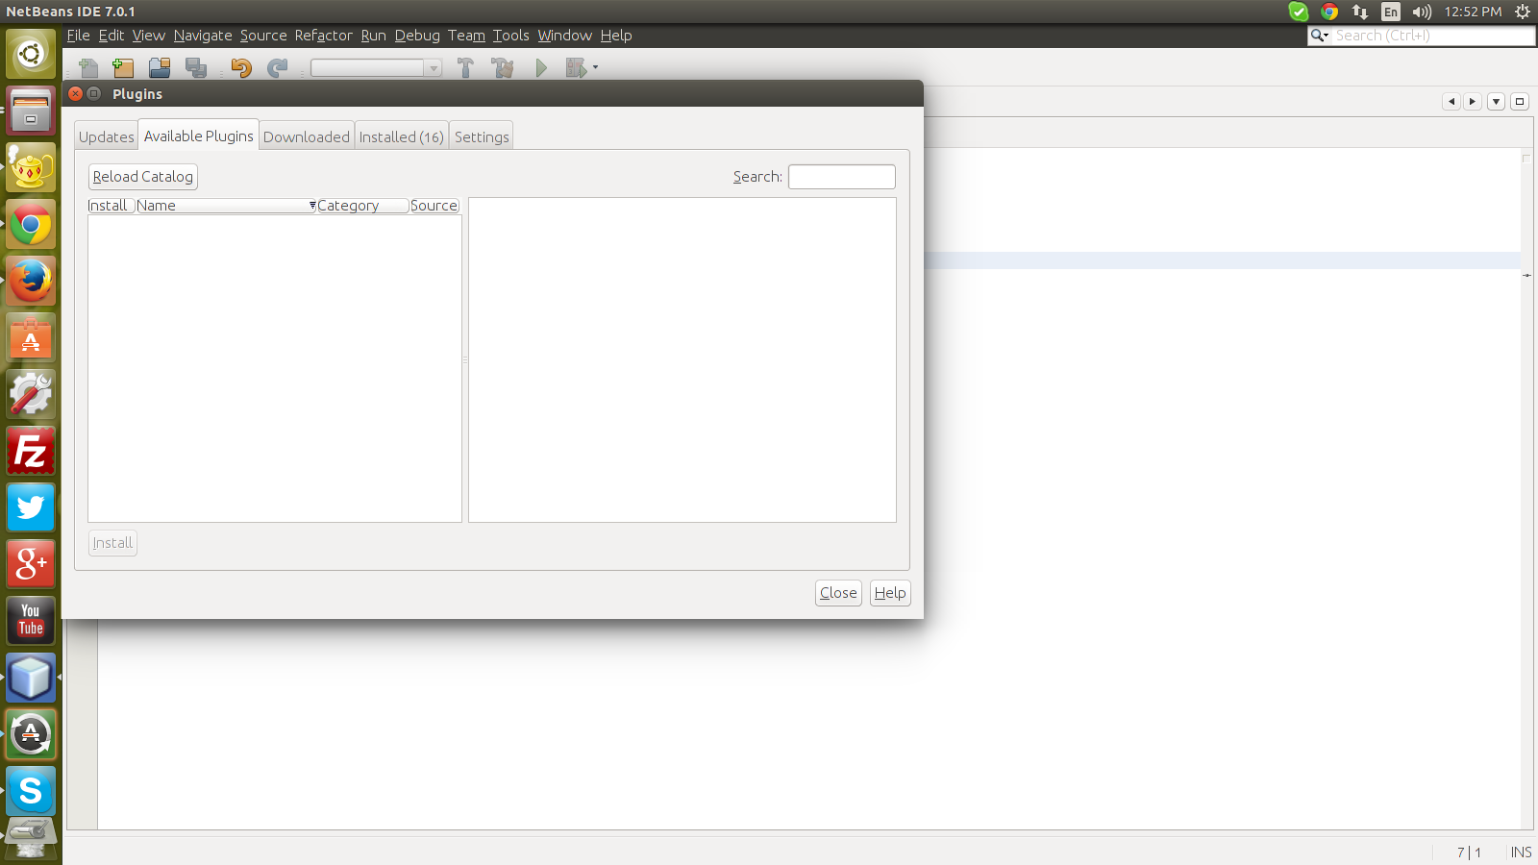
Task: Open the Debug Project dropdown arrow
Action: pos(595,67)
